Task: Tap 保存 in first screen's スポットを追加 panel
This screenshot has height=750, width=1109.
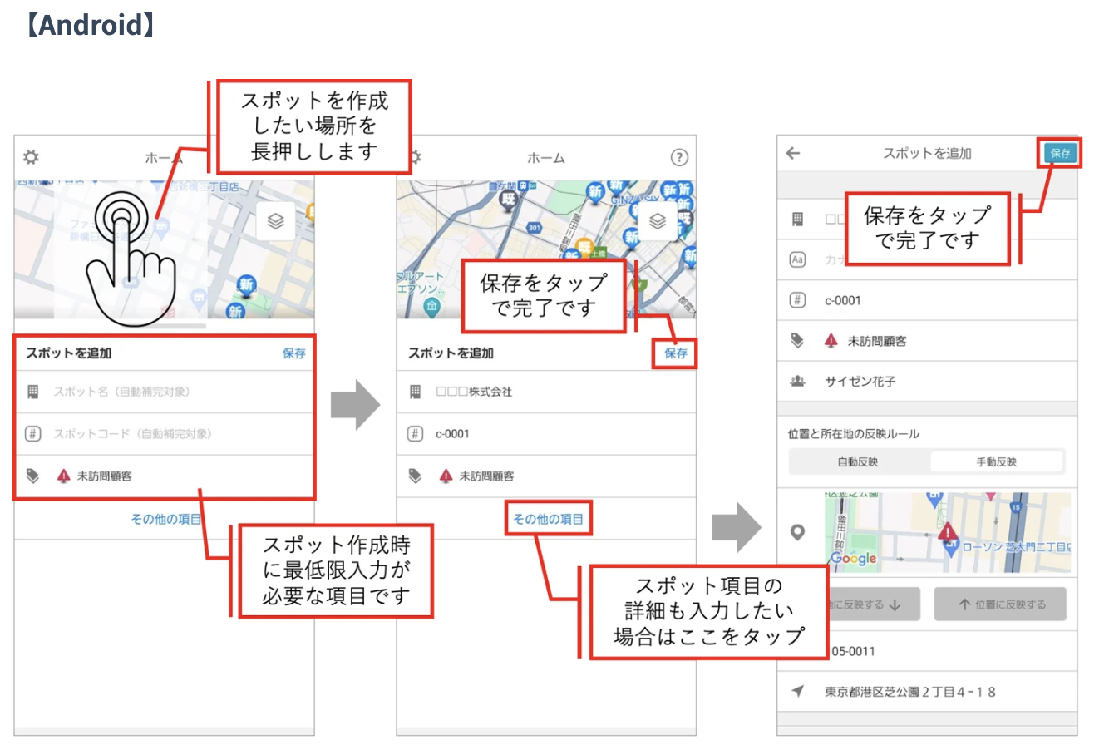Action: click(x=293, y=353)
